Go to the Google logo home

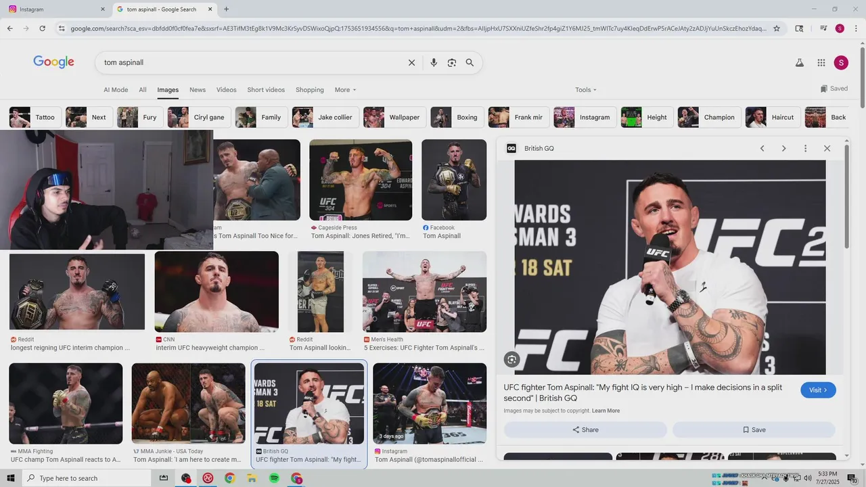(x=53, y=62)
